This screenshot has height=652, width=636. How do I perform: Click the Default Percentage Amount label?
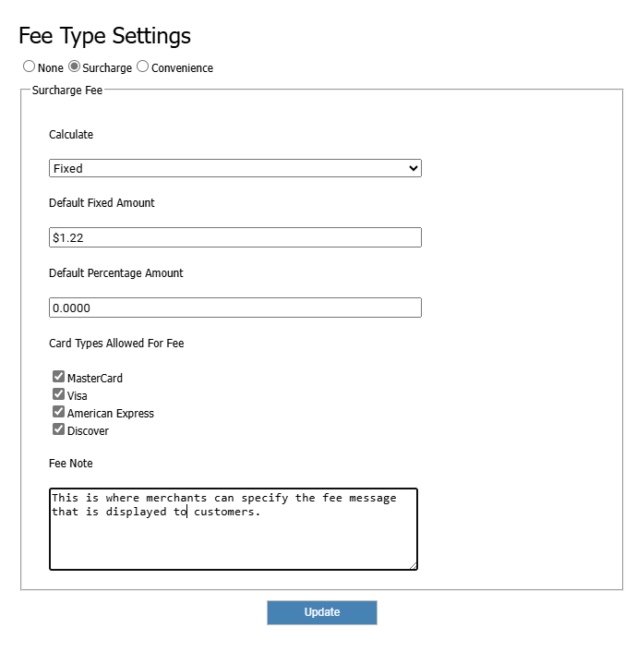115,273
